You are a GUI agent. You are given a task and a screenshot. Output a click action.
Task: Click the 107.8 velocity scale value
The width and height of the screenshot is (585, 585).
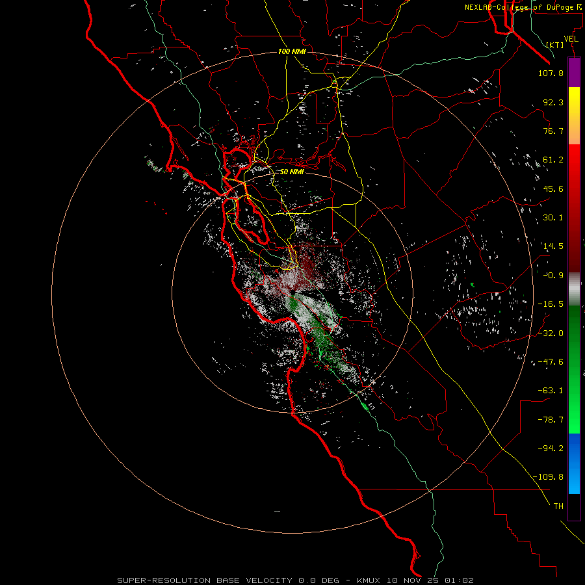click(x=551, y=73)
